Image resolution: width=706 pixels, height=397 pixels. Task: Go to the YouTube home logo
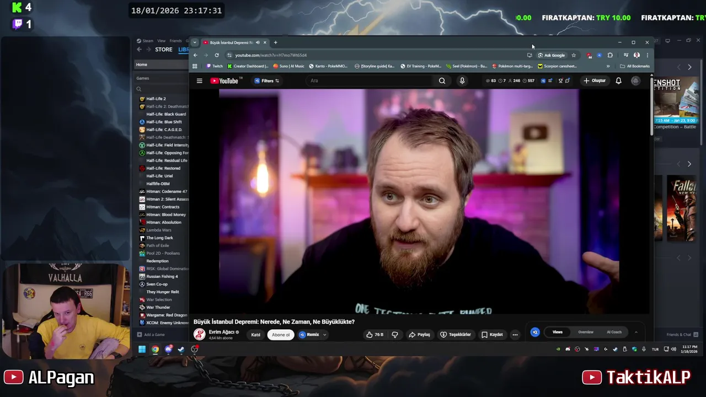point(224,81)
